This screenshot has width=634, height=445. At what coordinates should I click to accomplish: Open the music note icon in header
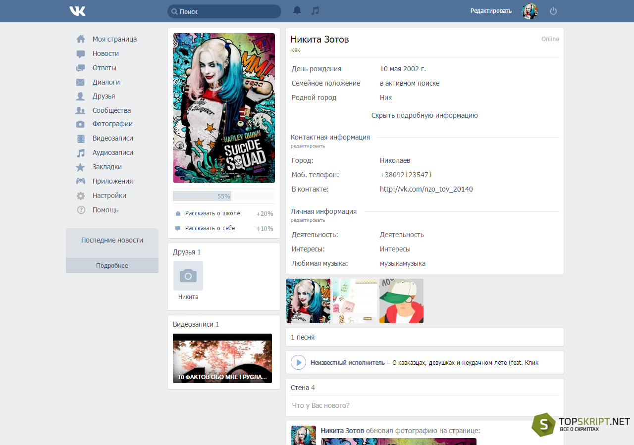315,10
